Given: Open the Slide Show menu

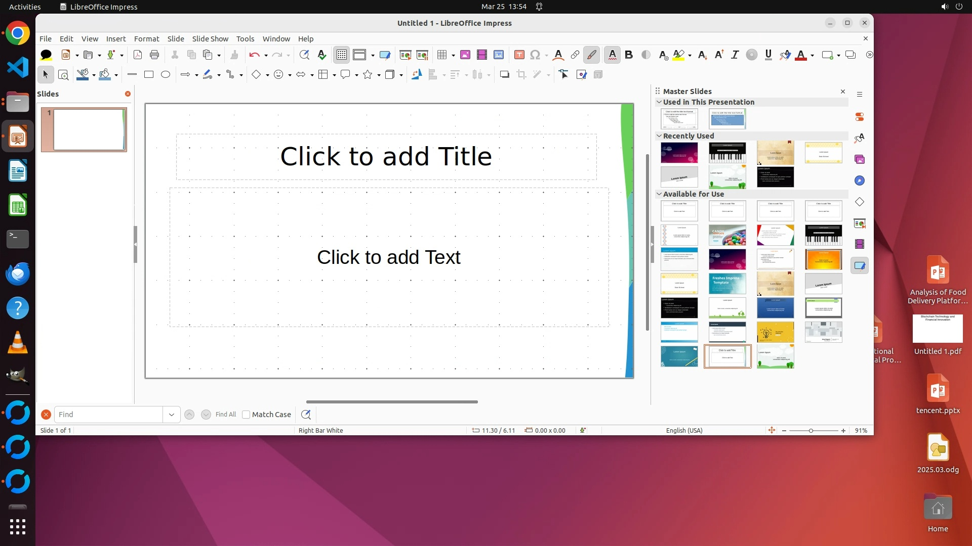Looking at the screenshot, I should coord(210,39).
